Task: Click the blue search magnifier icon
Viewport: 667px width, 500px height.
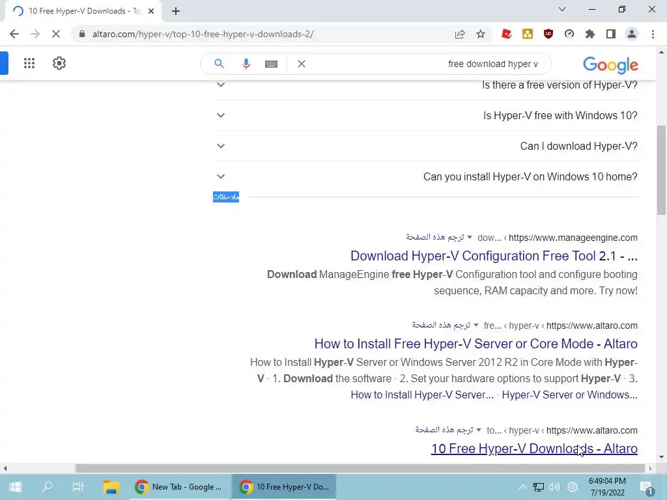Action: (x=219, y=64)
